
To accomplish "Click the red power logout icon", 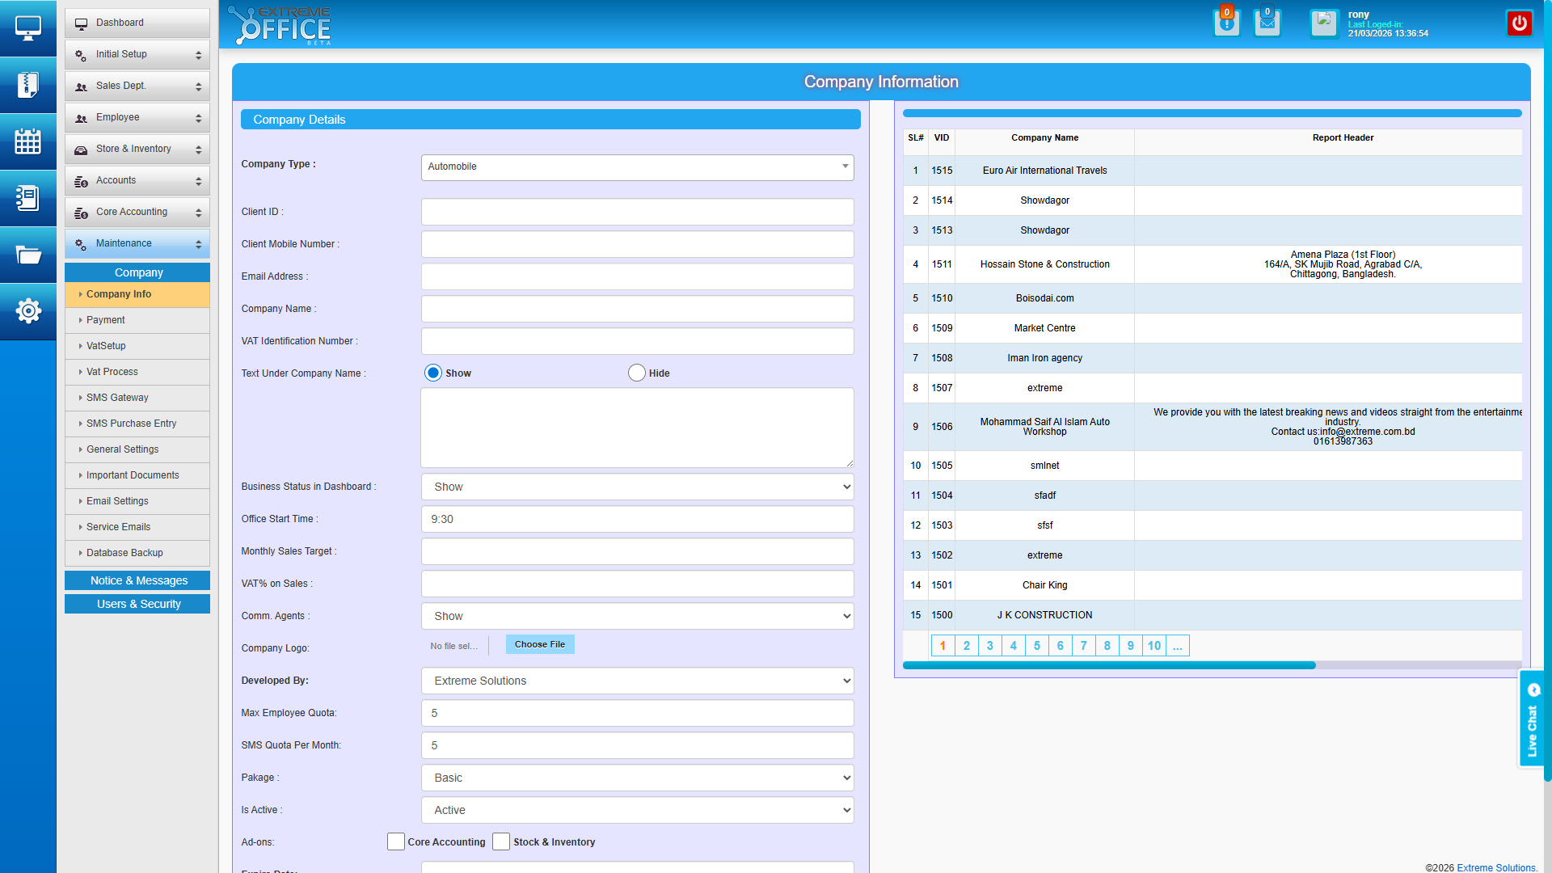I will pyautogui.click(x=1519, y=23).
